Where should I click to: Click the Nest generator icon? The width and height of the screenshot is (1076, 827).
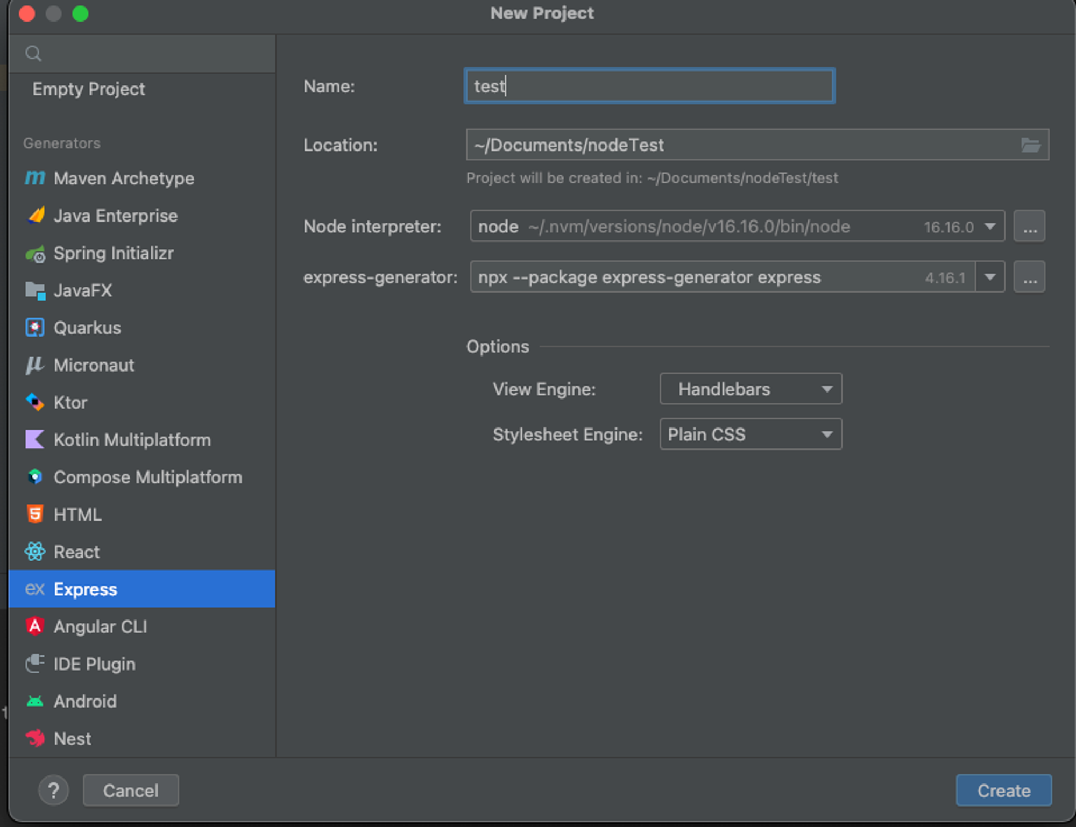point(35,738)
